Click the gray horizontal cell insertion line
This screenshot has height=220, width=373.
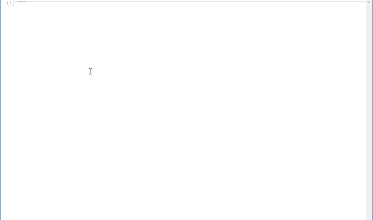tap(195, 2)
